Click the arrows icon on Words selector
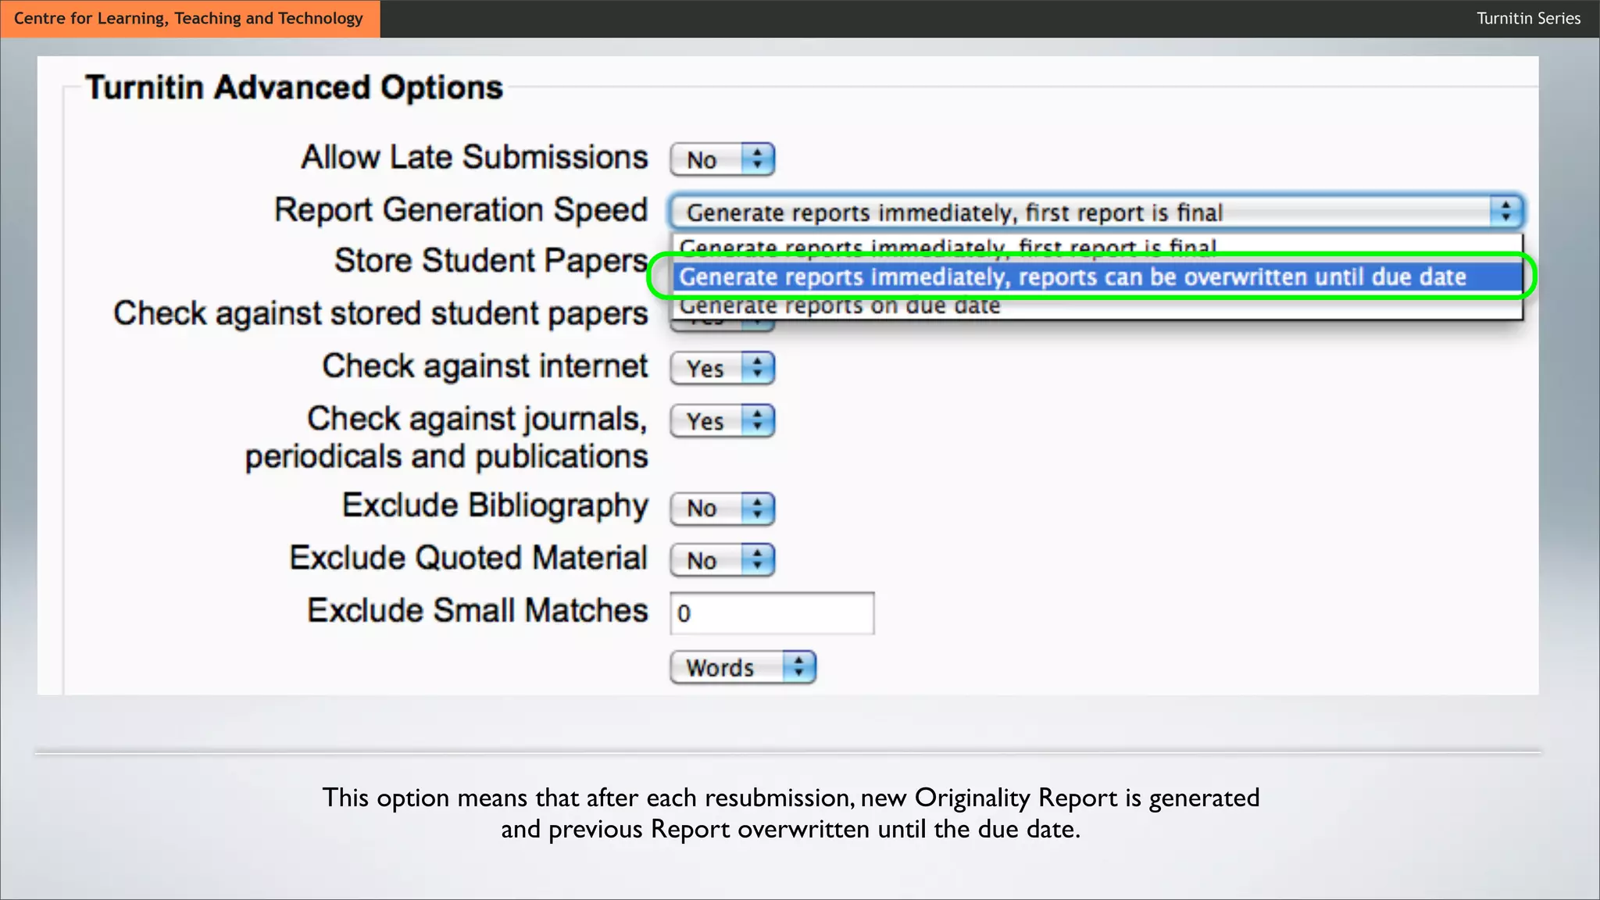Screen dimensions: 1600x900 798,668
